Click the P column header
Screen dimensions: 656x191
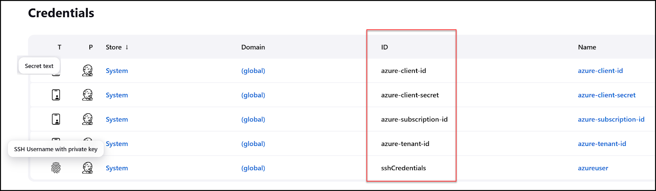point(91,47)
